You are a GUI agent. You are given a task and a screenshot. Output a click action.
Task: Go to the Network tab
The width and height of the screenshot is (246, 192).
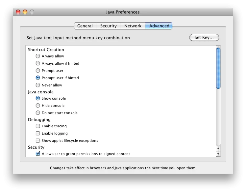[133, 26]
